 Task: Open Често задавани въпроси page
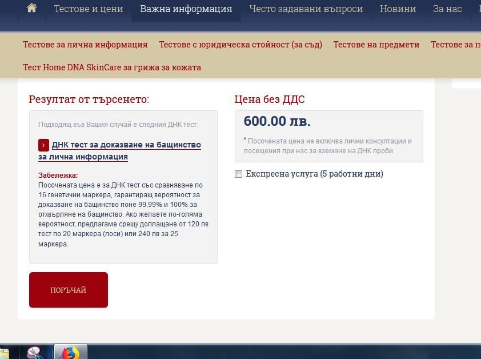(306, 9)
